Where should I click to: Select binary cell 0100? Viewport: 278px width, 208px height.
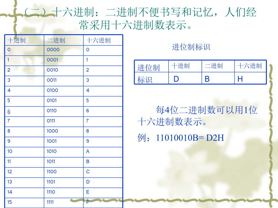coord(64,91)
